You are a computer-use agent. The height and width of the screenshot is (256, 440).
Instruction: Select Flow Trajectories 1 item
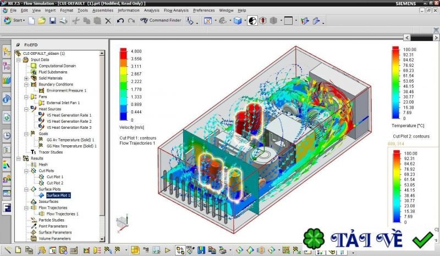click(62, 214)
